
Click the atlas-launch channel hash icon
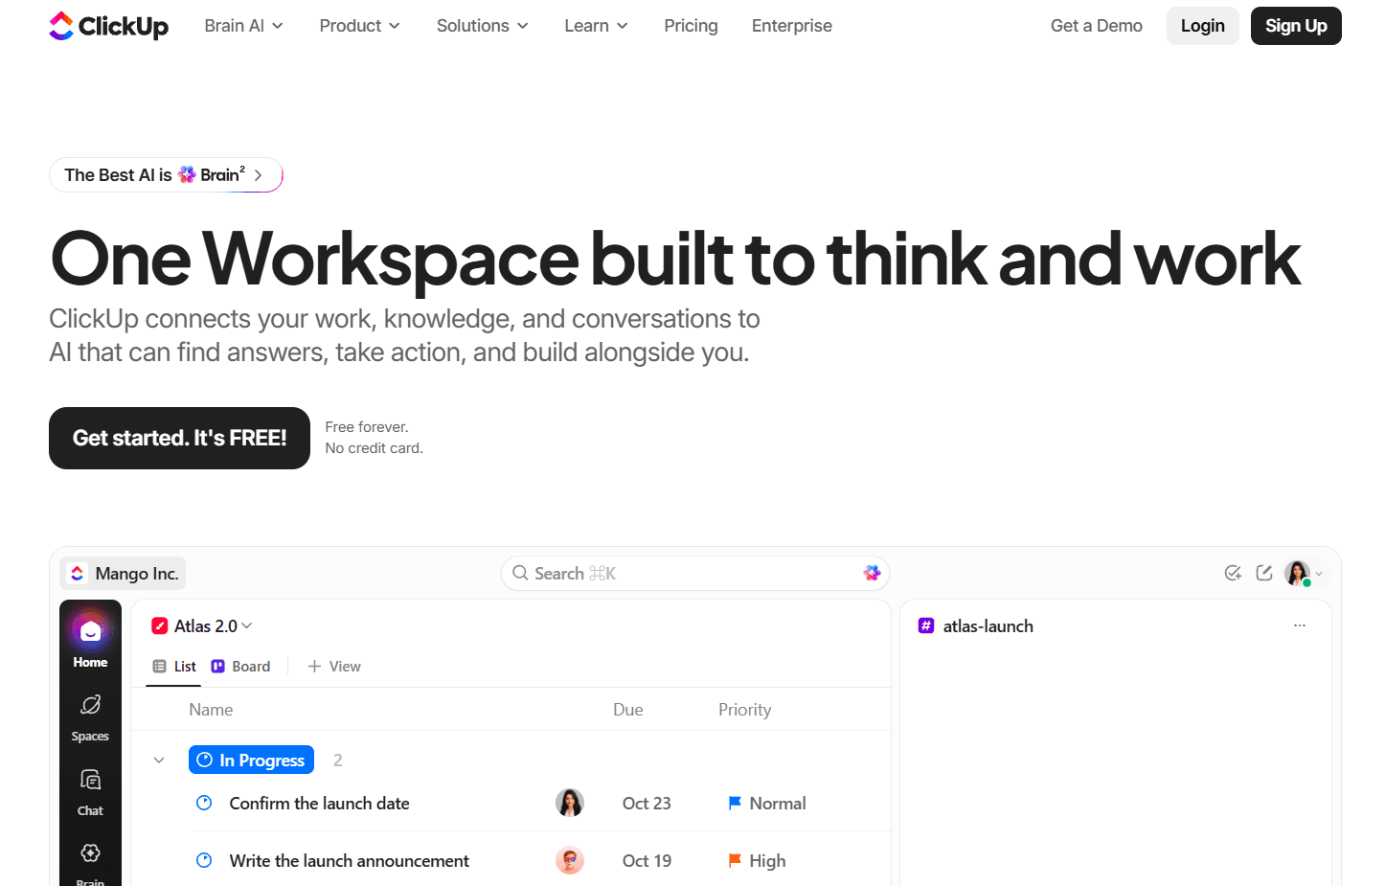coord(926,625)
